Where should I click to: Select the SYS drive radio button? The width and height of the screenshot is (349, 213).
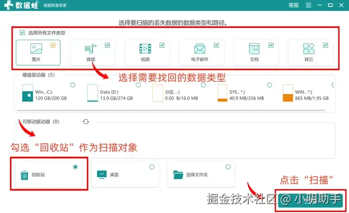269,85
